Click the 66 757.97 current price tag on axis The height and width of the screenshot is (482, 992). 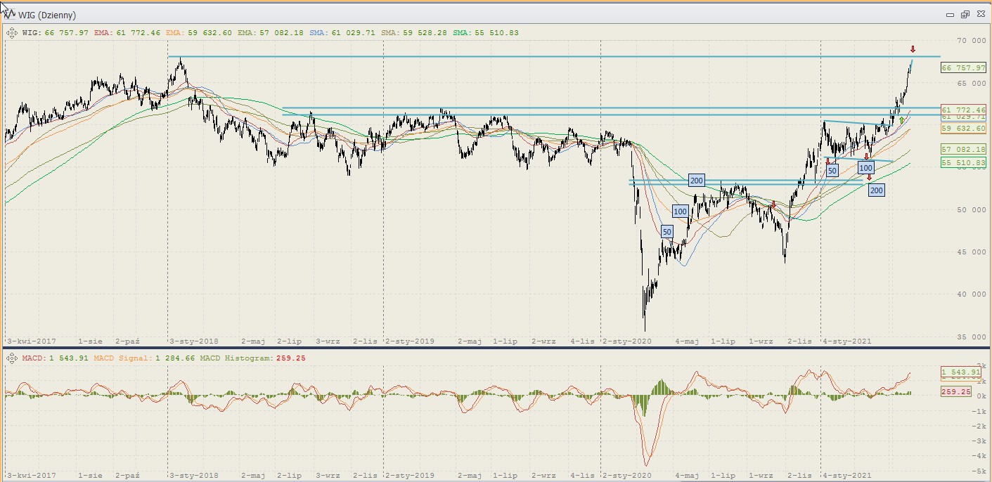962,67
